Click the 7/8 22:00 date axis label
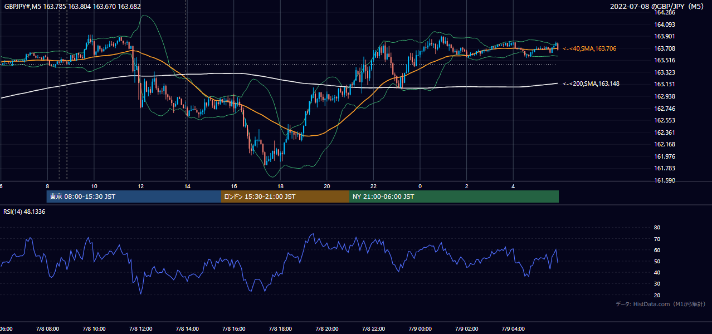 374,329
